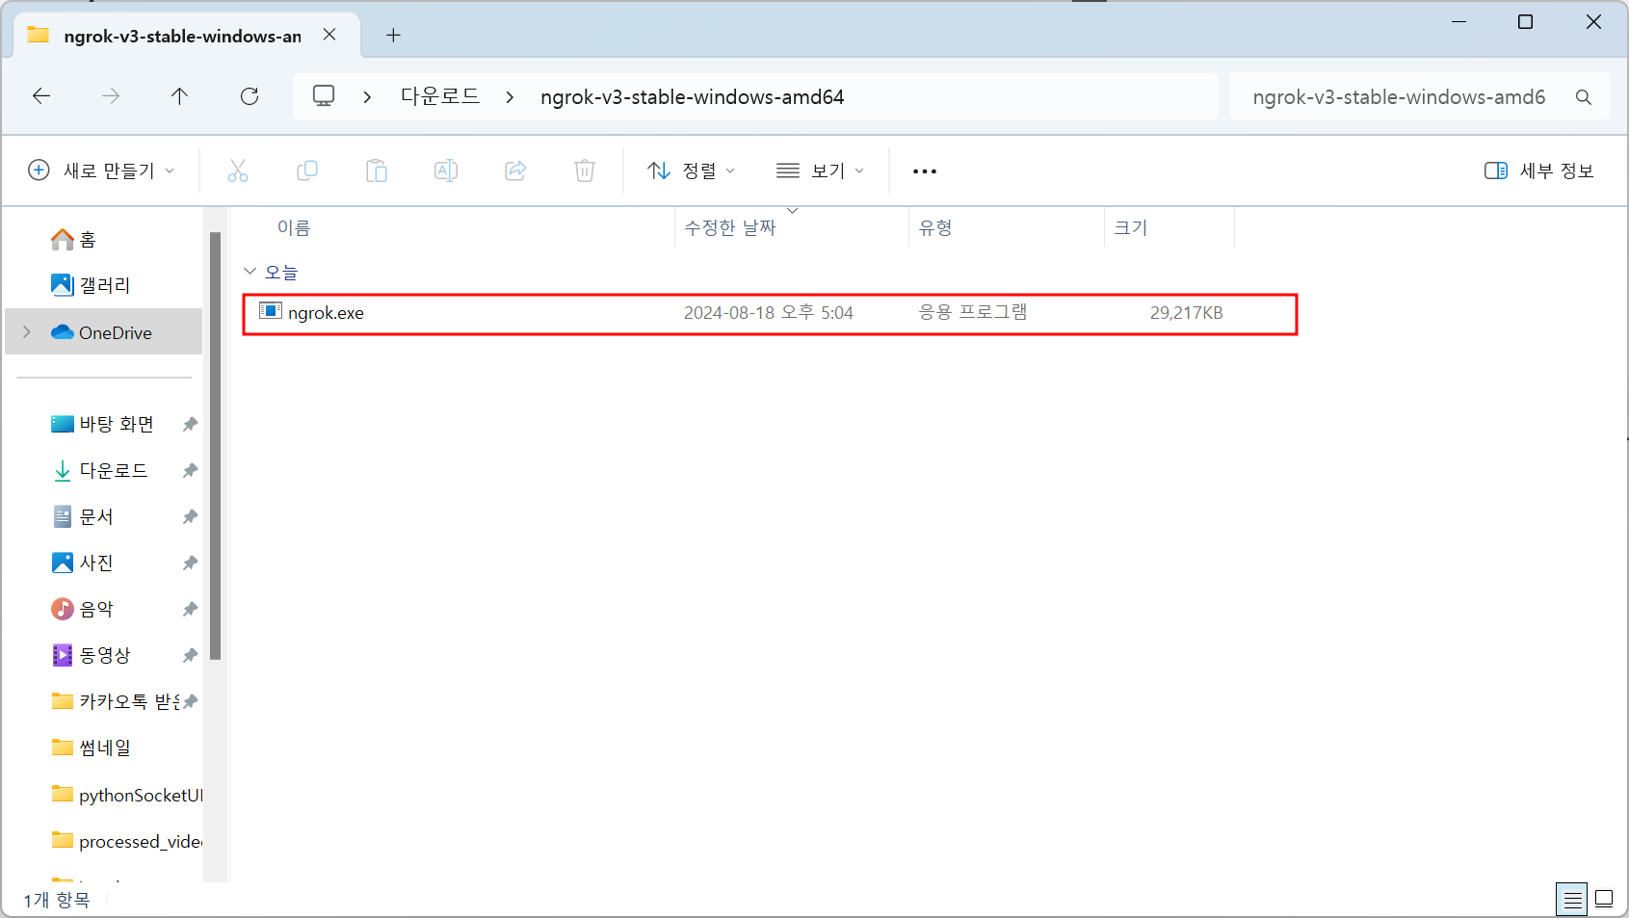This screenshot has height=918, width=1629.
Task: Open the more options ellipsis menu
Action: pyautogui.click(x=925, y=171)
